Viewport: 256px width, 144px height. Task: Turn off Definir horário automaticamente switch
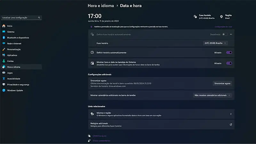coord(229,52)
